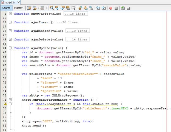Click the Previous Bookmark up-arrow icon
Image resolution: width=171 pixels, height=132 pixels.
click(x=80, y=8)
